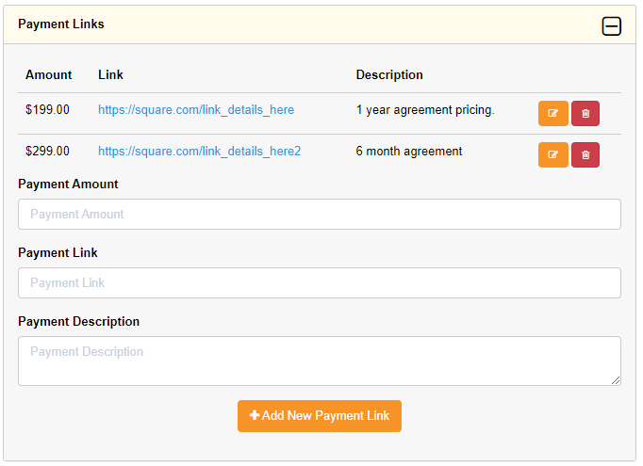Viewport: 643px width, 466px height.
Task: Click the "1 year agreement pricing." description
Action: (x=424, y=110)
